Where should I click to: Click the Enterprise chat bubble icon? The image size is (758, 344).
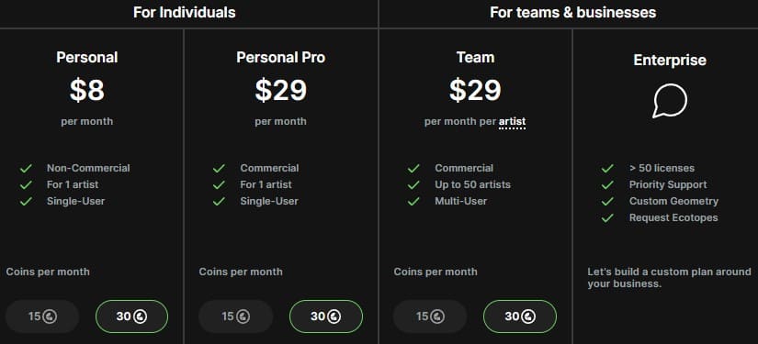[670, 101]
